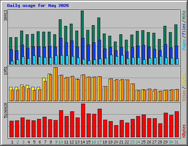The width and height of the screenshot is (188, 146).
Task: Click the tallest green Hits bar for day 14
Action: 82,24
